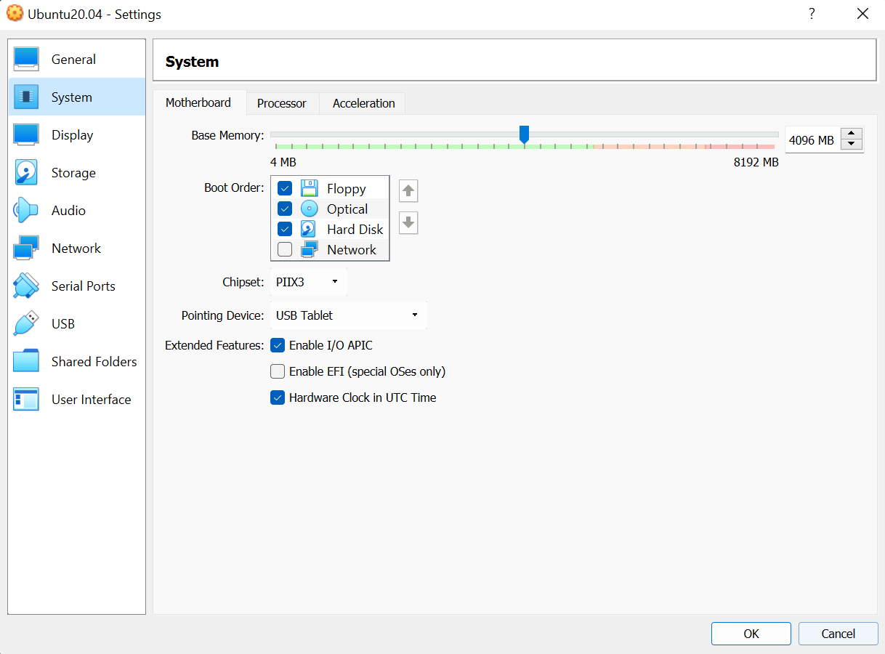Screen dimensions: 885x654
Task: Select the Shared Folders icon
Action: 26,361
